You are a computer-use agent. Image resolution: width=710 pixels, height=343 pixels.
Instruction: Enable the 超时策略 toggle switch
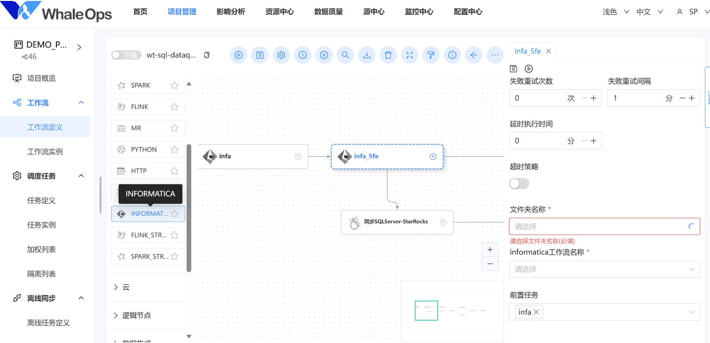point(519,184)
